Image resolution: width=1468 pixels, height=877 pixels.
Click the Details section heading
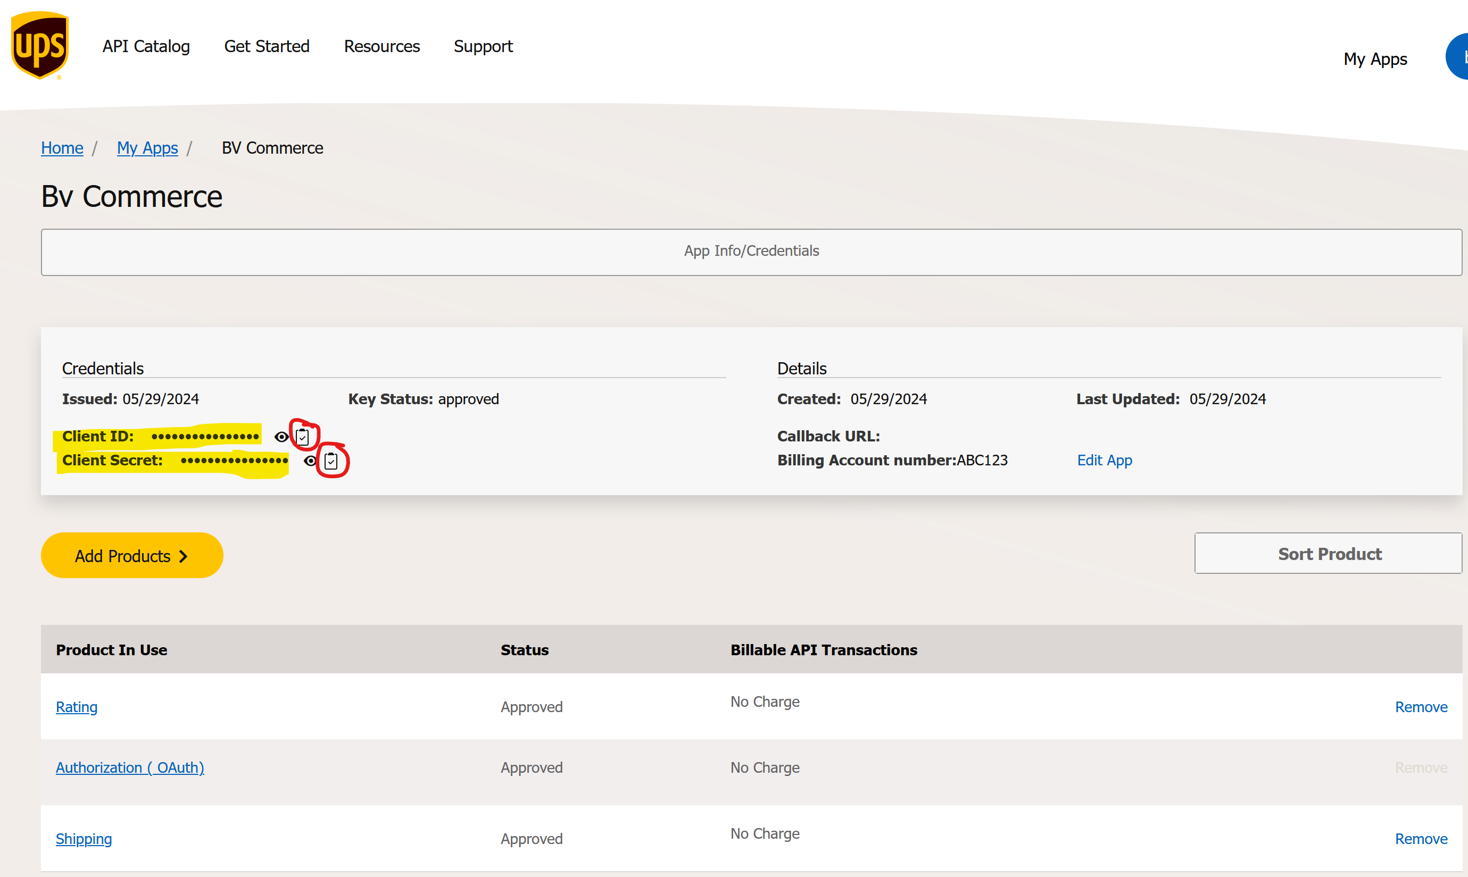coord(802,368)
